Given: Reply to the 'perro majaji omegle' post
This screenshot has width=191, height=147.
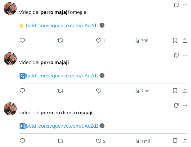Looking at the screenshot, I should 22,41.
